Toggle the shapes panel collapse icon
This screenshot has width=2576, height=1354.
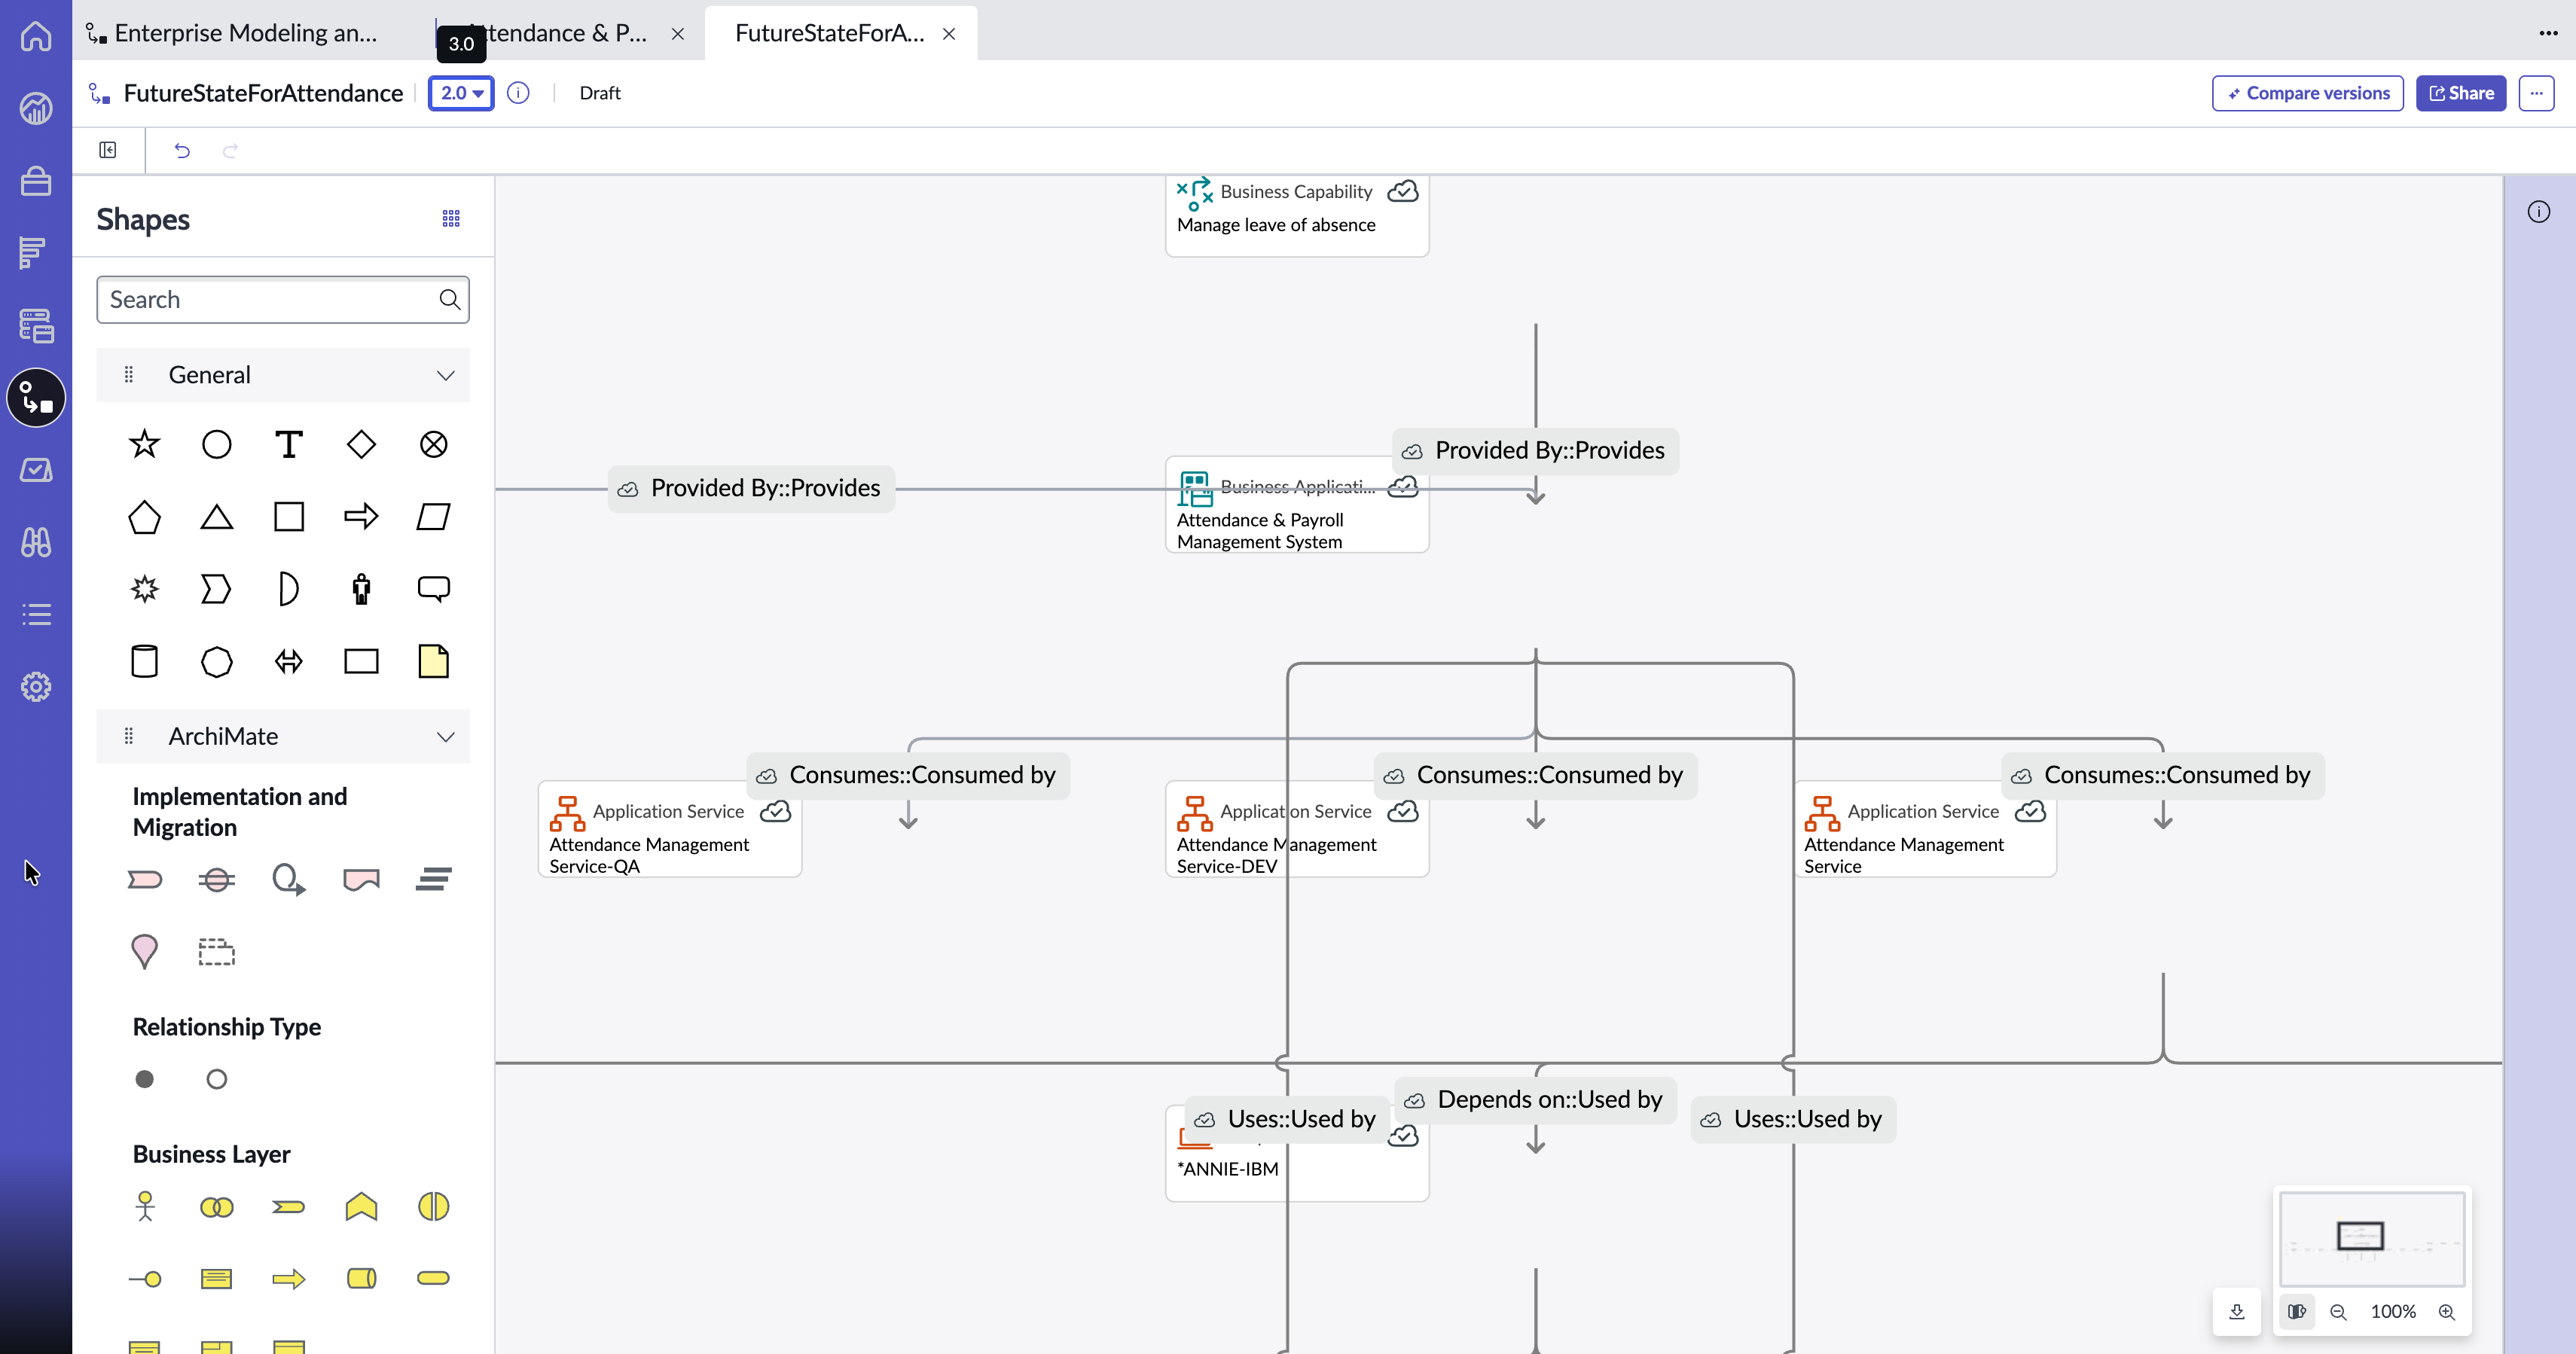pyautogui.click(x=108, y=150)
